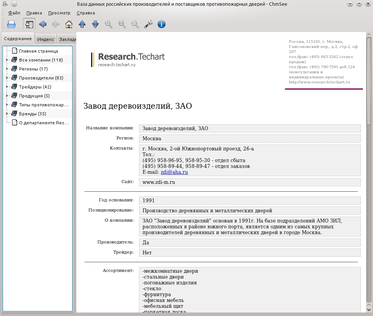
Task: Click the scrollbar up arrow at top
Action: point(369,35)
